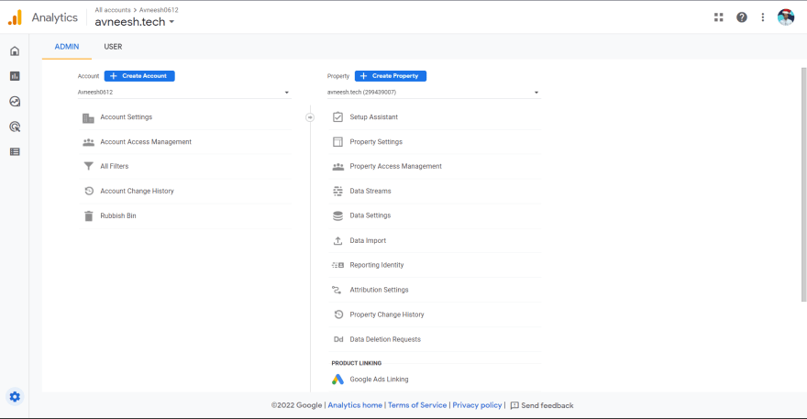Click the Analytics home footer link

click(x=355, y=405)
